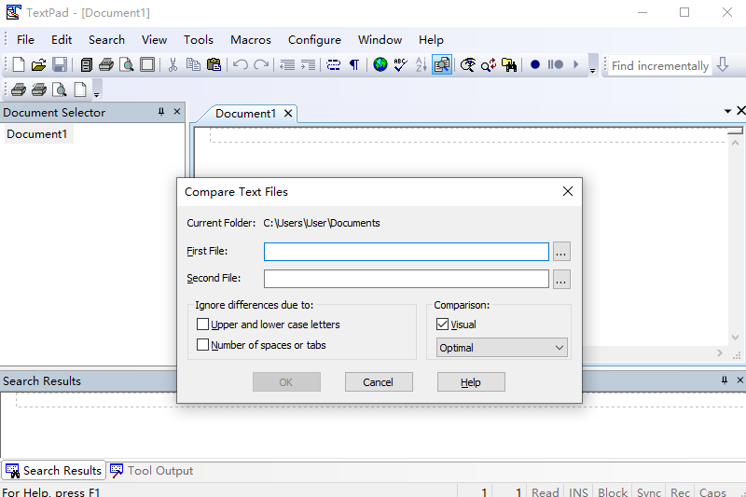This screenshot has height=497, width=746.
Task: Check Number of spaces or tabs option
Action: [203, 345]
